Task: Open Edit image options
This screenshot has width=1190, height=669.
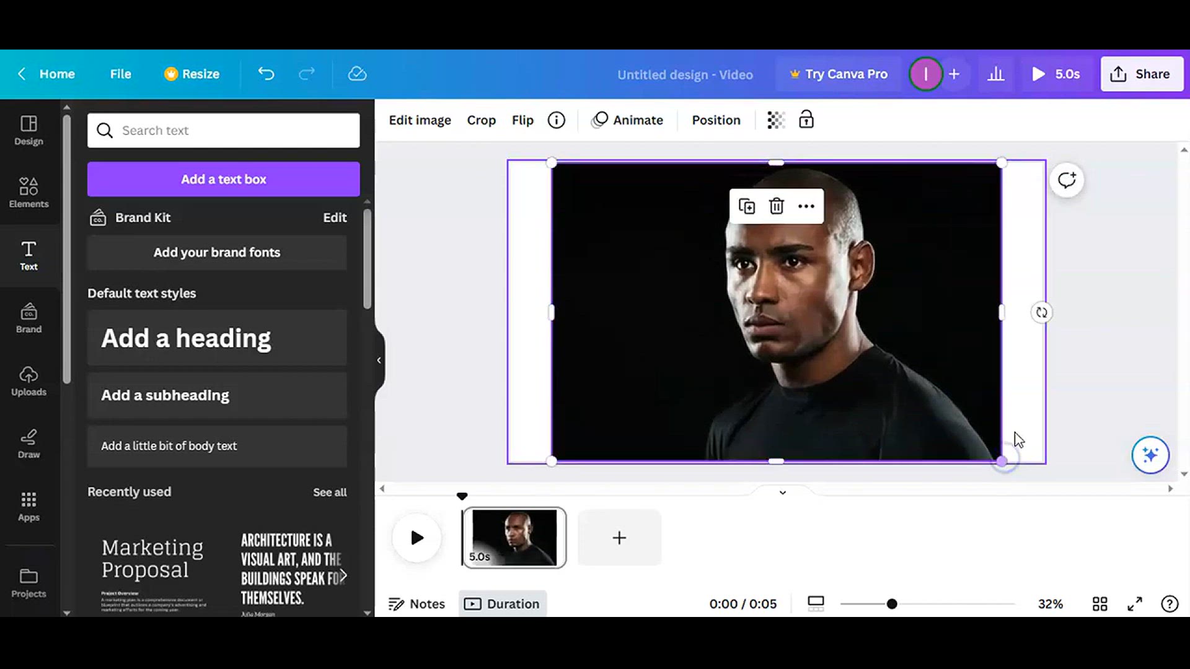Action: pyautogui.click(x=420, y=120)
